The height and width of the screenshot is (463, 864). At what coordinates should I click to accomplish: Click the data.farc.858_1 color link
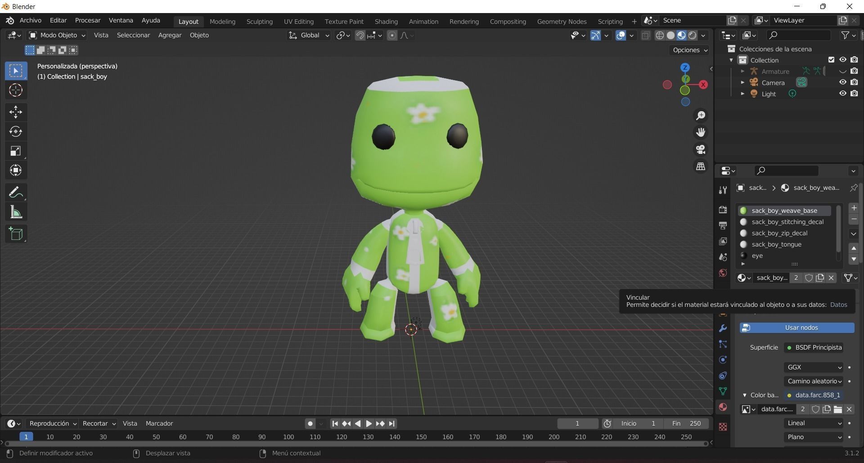[814, 395]
